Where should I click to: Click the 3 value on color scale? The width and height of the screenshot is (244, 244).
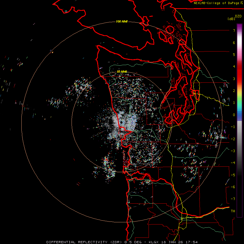click(234, 79)
